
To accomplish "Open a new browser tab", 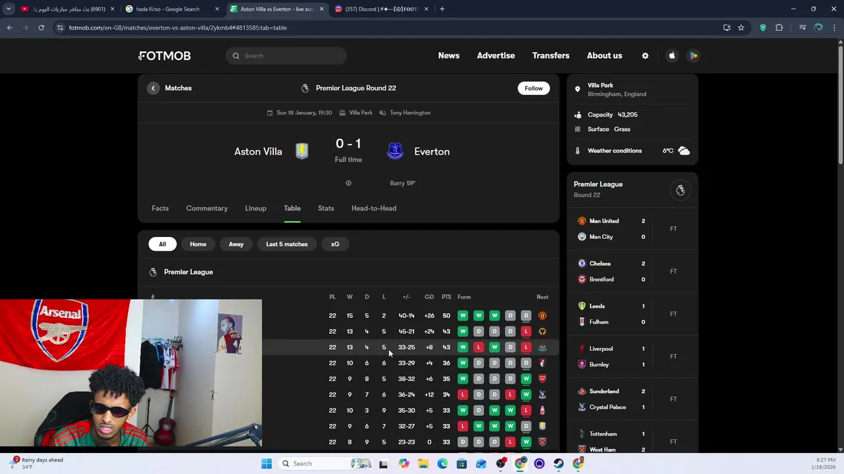I will click(442, 9).
